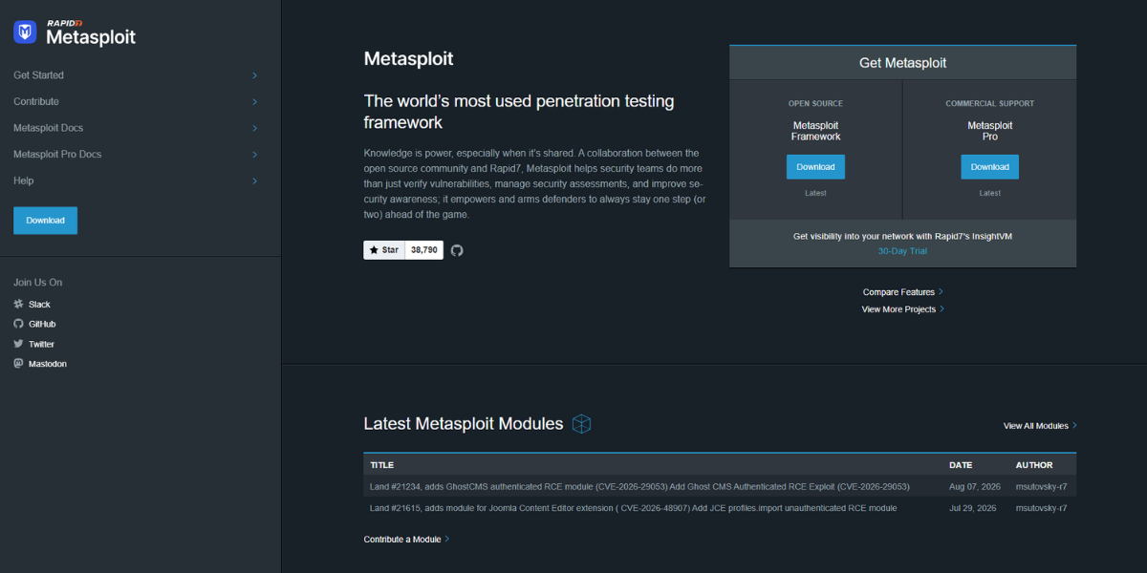
Task: Click the sidebar Download button
Action: (45, 221)
